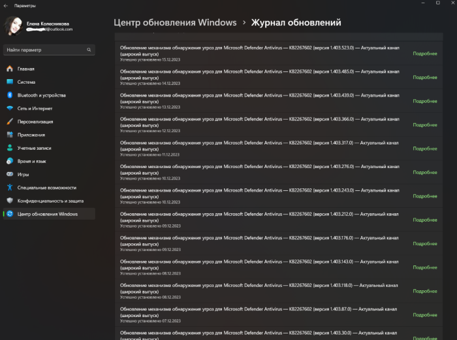Open Елена Колесникова profile picture

pyautogui.click(x=13, y=26)
